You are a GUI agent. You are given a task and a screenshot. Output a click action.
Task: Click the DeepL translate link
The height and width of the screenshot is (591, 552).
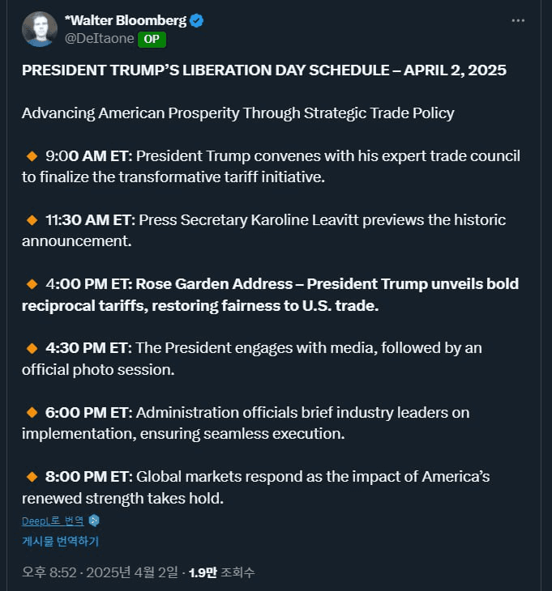click(53, 521)
